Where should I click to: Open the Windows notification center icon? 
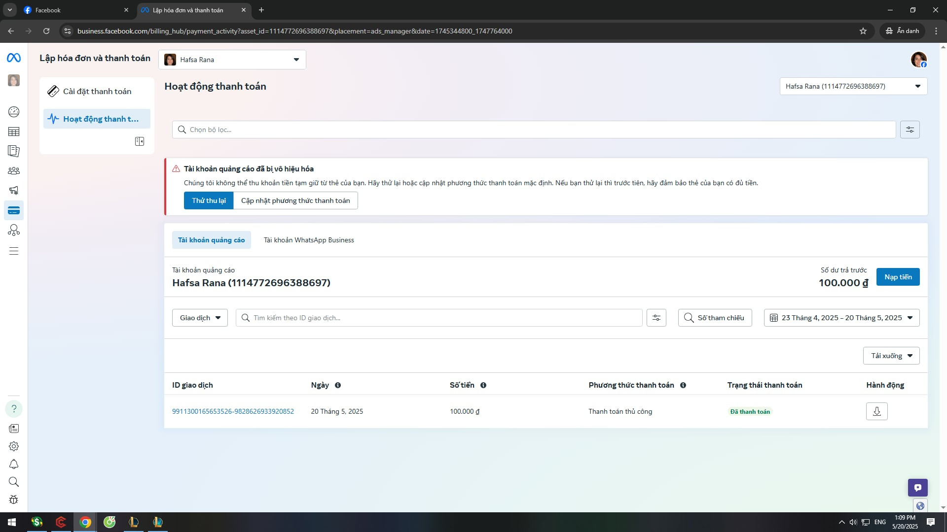pyautogui.click(x=931, y=522)
